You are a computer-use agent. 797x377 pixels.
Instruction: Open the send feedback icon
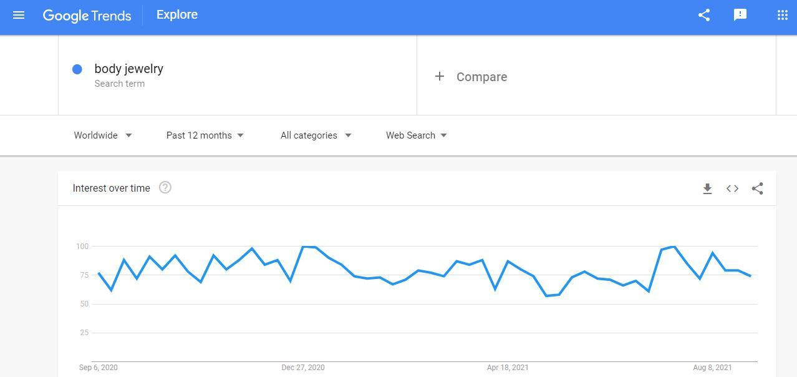pos(740,15)
